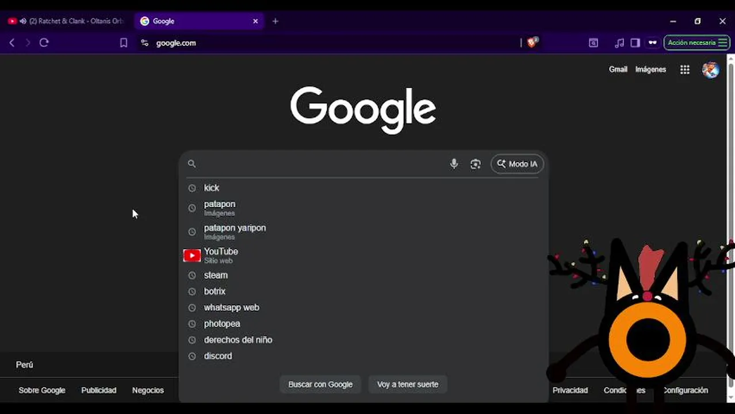Image resolution: width=735 pixels, height=414 pixels.
Task: Click the YouTube logo in suggestions
Action: 192,255
